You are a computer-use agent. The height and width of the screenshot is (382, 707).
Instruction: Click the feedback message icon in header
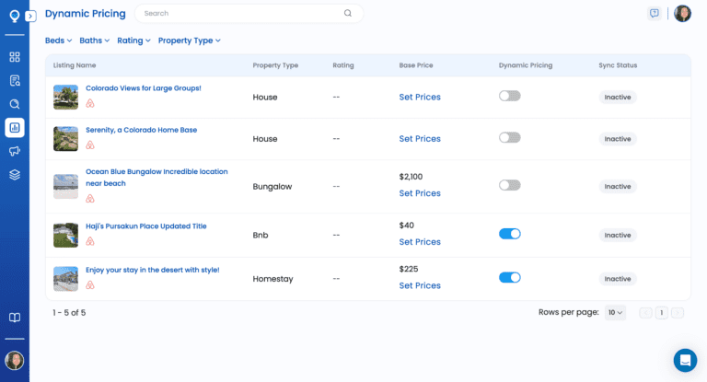[x=655, y=14]
